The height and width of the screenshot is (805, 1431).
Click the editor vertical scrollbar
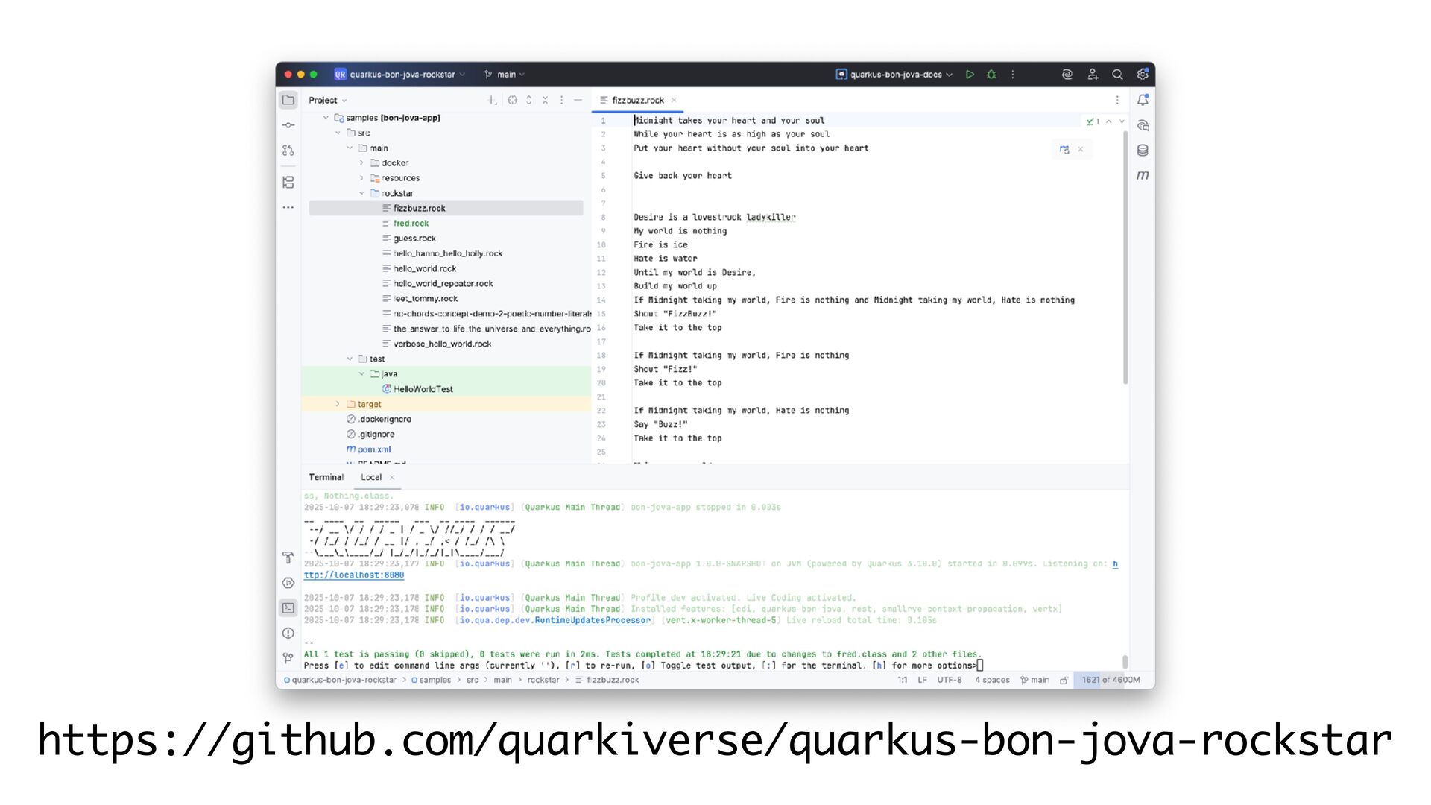[x=1125, y=257]
